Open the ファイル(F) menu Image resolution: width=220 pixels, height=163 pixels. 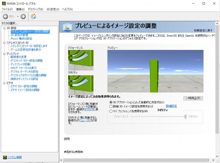click(7, 9)
